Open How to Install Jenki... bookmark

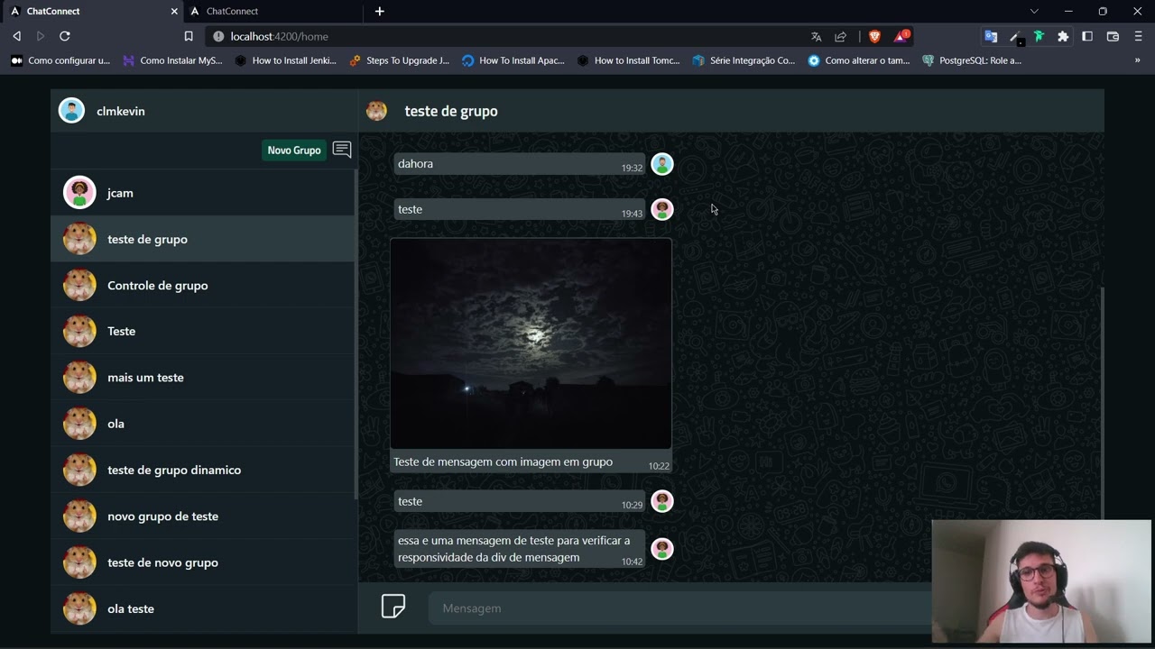pyautogui.click(x=285, y=60)
